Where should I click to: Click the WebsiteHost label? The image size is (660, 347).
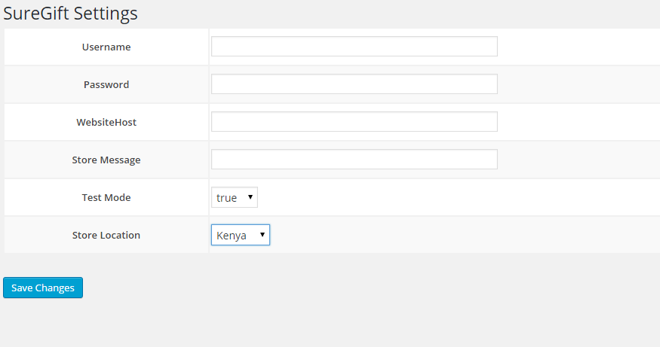pos(106,122)
